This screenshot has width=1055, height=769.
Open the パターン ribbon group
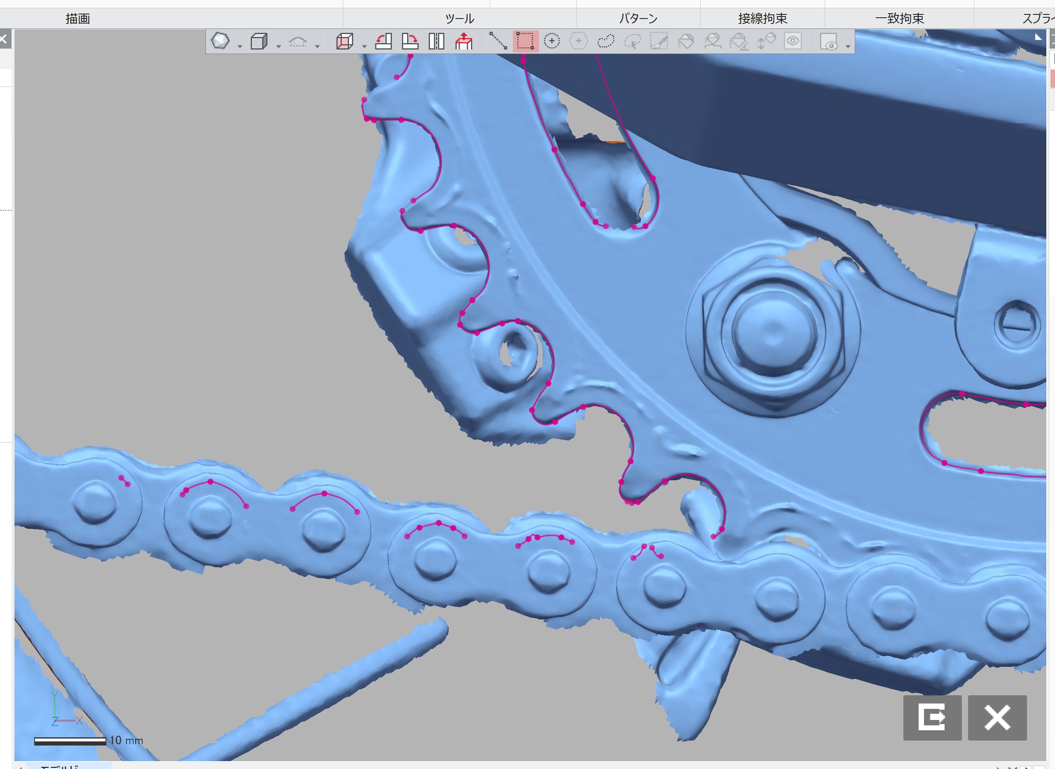click(638, 19)
